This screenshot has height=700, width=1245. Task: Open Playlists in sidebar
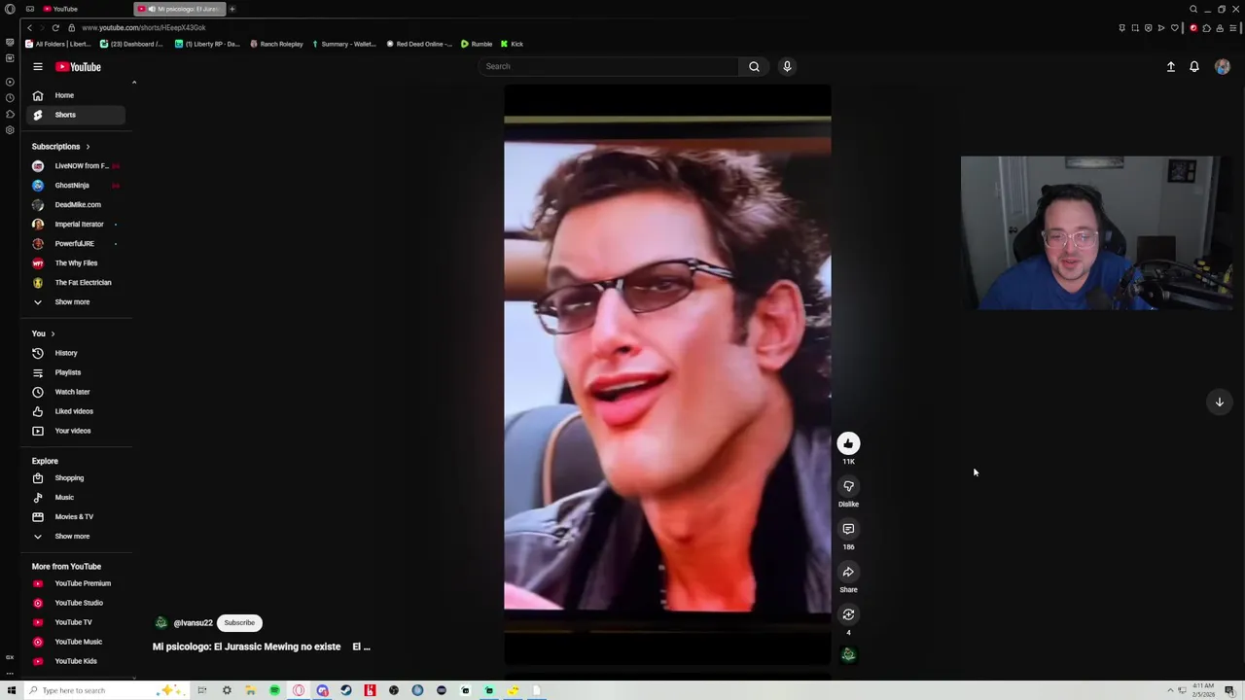tap(77, 372)
